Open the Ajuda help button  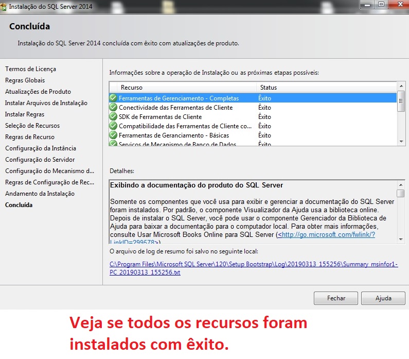[383, 298]
